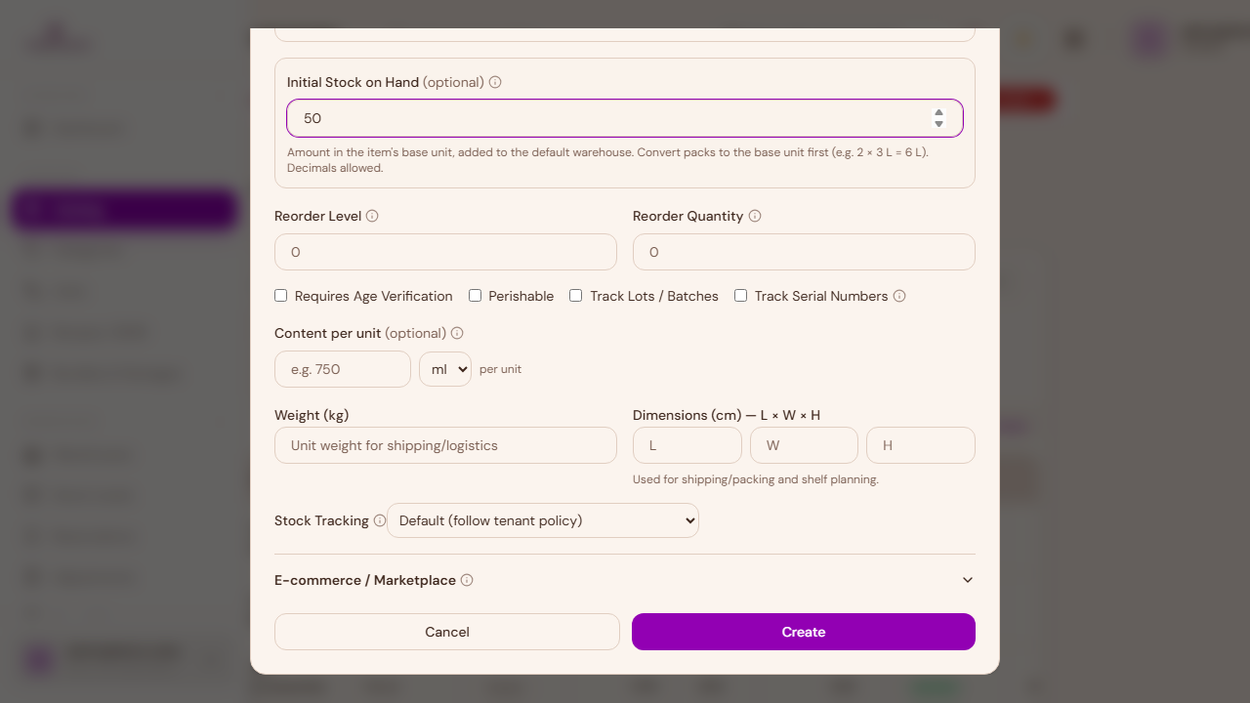The height and width of the screenshot is (703, 1250).
Task: Open Stock Tracking policy dropdown
Action: 543,520
